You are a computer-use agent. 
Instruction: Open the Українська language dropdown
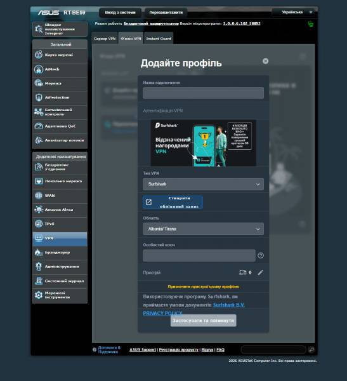[294, 12]
